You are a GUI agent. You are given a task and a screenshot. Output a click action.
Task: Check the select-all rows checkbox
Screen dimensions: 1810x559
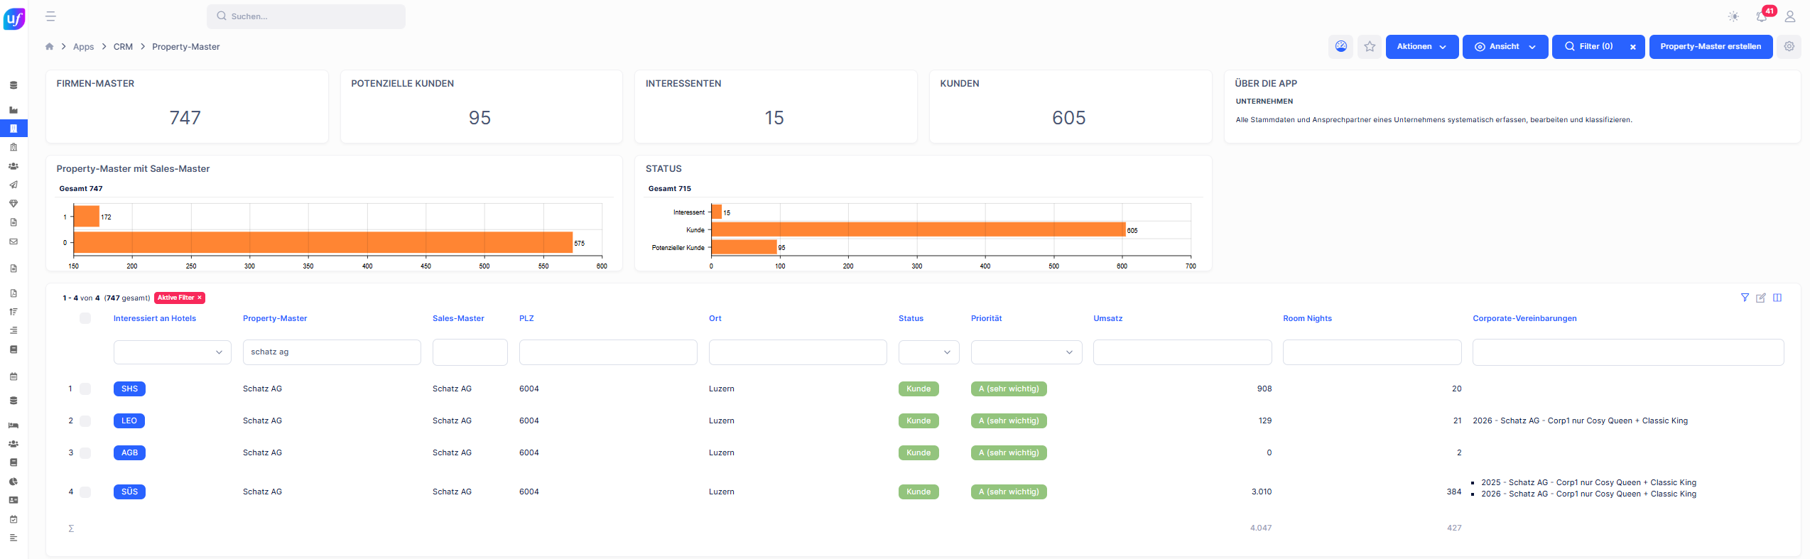tap(85, 318)
